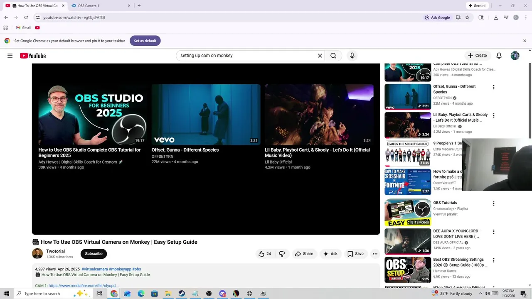Open the Twotorial channel name
532x299 pixels.
tap(55, 251)
